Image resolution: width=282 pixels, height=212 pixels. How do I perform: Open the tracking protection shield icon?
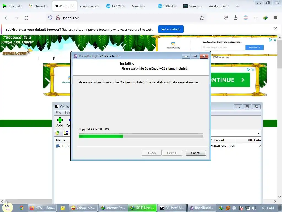(x=50, y=18)
